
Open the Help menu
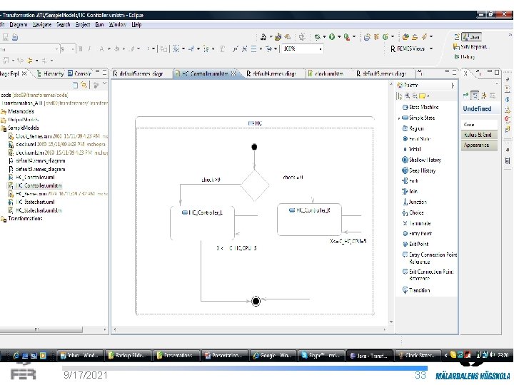pos(136,24)
